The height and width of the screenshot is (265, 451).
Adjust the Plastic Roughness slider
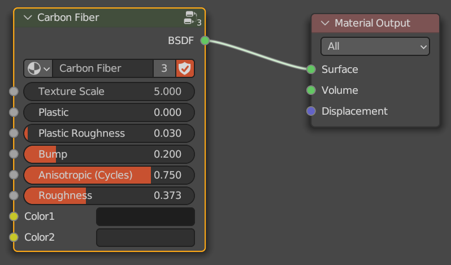pos(109,133)
